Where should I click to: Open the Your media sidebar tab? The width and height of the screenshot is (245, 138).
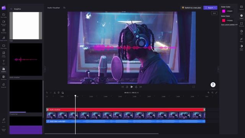3,15
